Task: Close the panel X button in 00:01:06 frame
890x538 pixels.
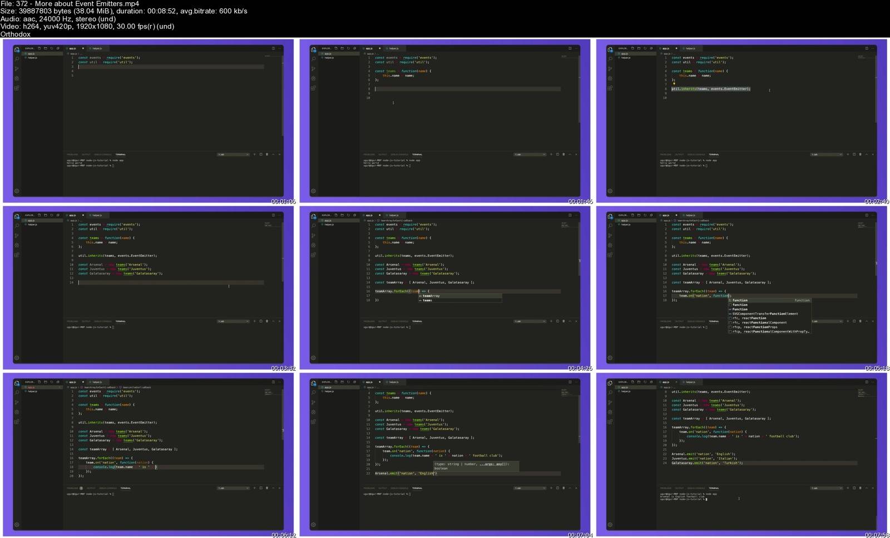Action: (279, 155)
